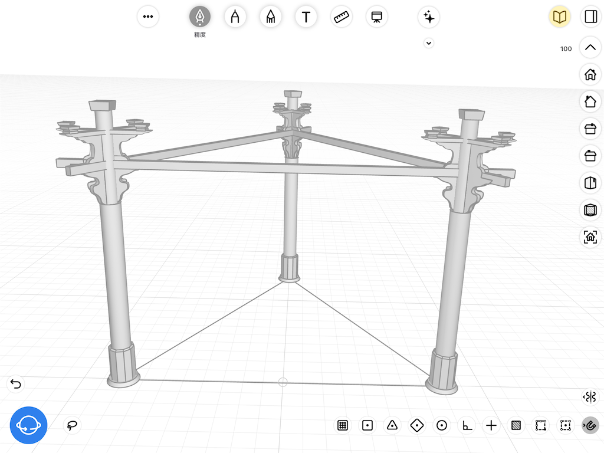Image resolution: width=604 pixels, height=453 pixels.
Task: Toggle square point snap
Action: pyautogui.click(x=367, y=425)
